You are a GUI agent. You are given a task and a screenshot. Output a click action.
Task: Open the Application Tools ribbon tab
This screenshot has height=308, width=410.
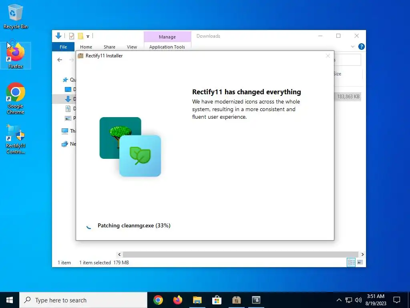click(x=167, y=47)
